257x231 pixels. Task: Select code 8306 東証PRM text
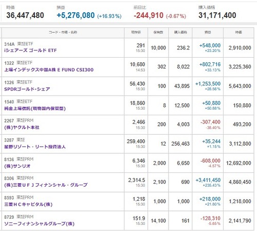[x=19, y=178]
